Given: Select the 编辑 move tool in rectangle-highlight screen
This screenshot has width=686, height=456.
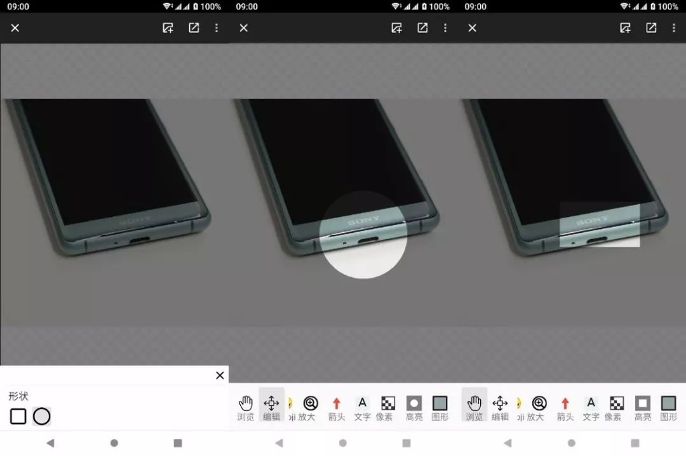Looking at the screenshot, I should coord(500,408).
